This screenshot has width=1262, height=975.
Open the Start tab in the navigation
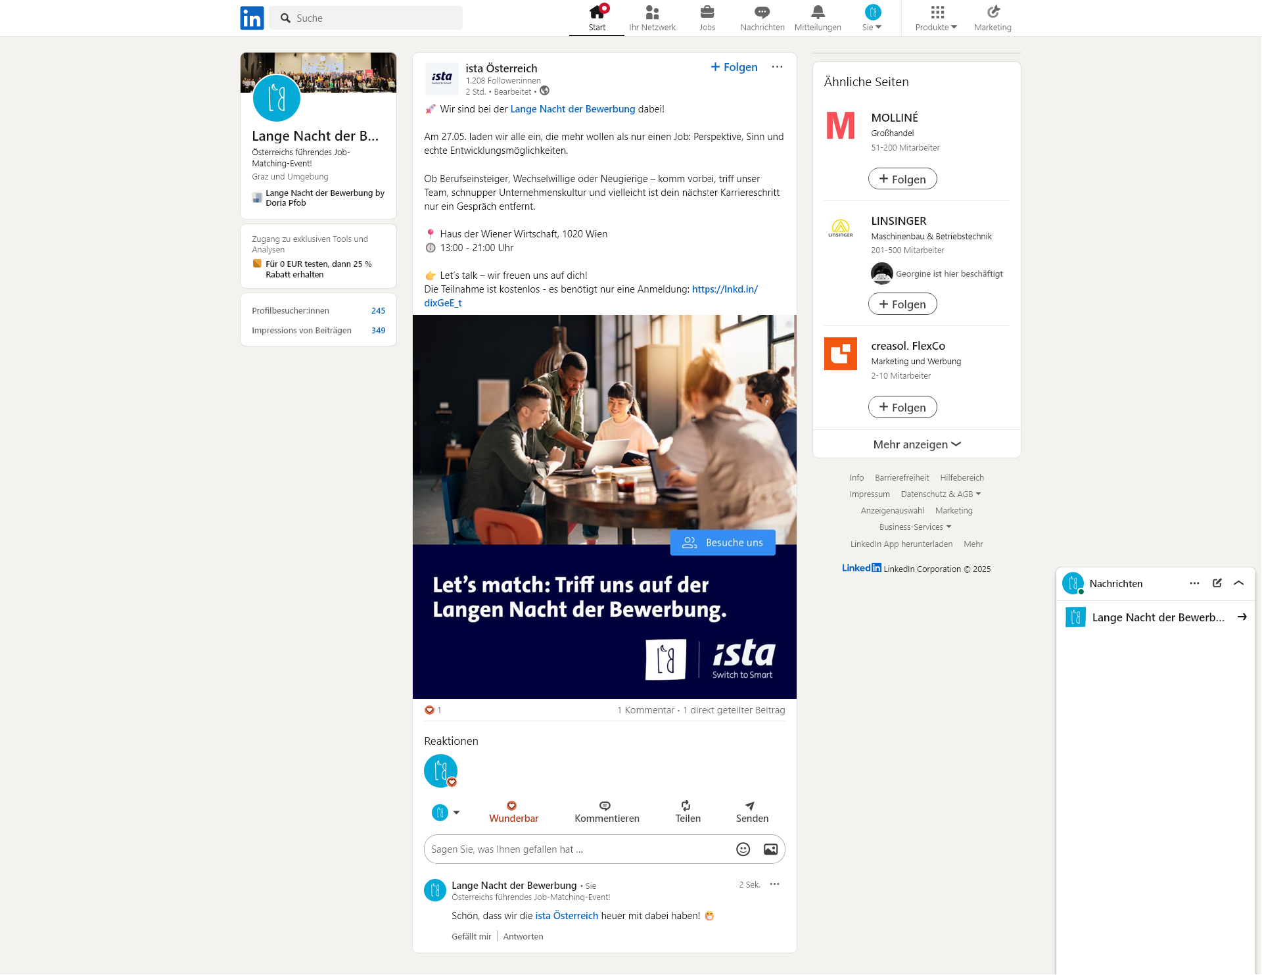click(x=597, y=18)
